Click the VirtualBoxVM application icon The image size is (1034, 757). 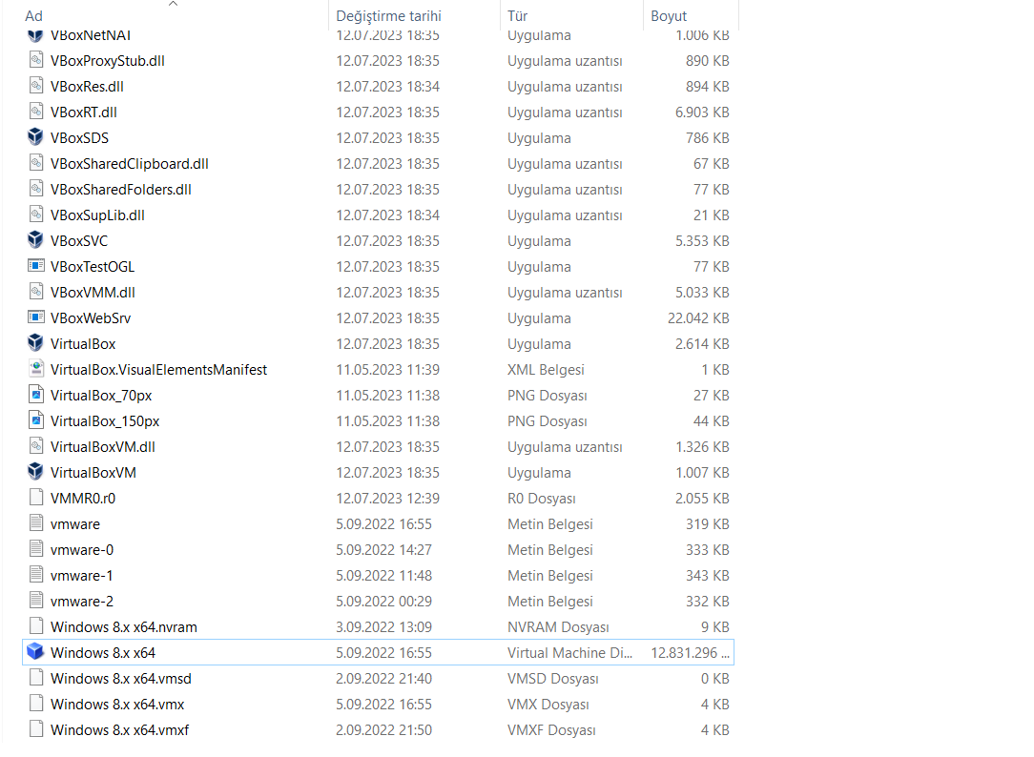click(35, 471)
